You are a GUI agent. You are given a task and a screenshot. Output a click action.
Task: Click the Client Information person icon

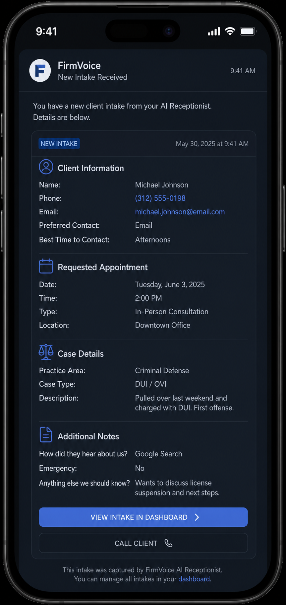click(x=46, y=167)
